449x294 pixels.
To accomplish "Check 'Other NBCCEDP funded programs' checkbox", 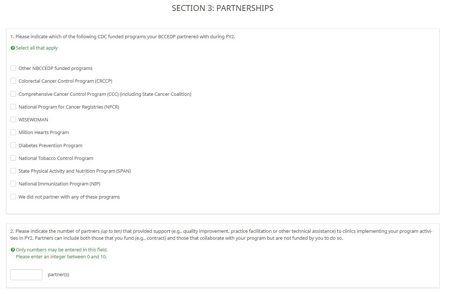I will tap(13, 68).
